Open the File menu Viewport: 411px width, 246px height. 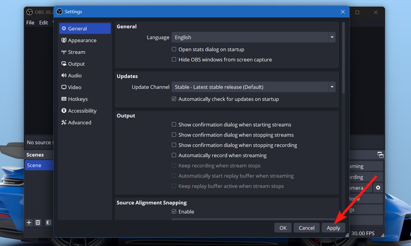[30, 23]
